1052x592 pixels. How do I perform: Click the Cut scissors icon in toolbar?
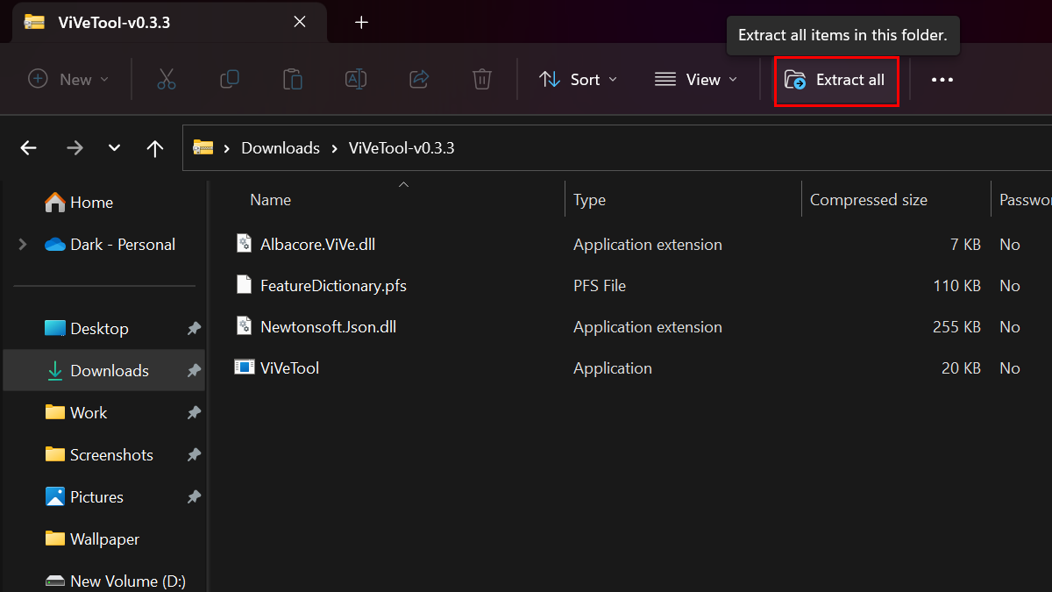(167, 80)
